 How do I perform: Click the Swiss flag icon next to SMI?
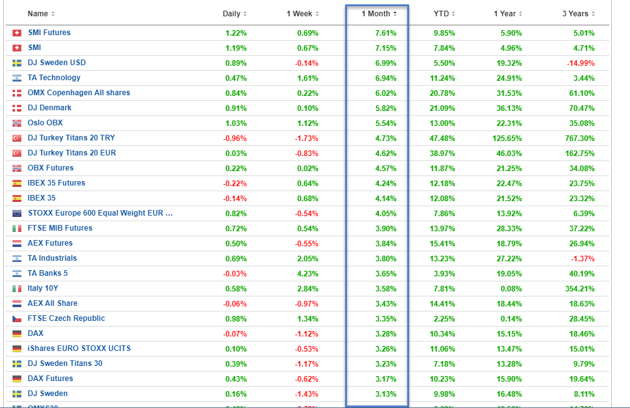[x=17, y=48]
